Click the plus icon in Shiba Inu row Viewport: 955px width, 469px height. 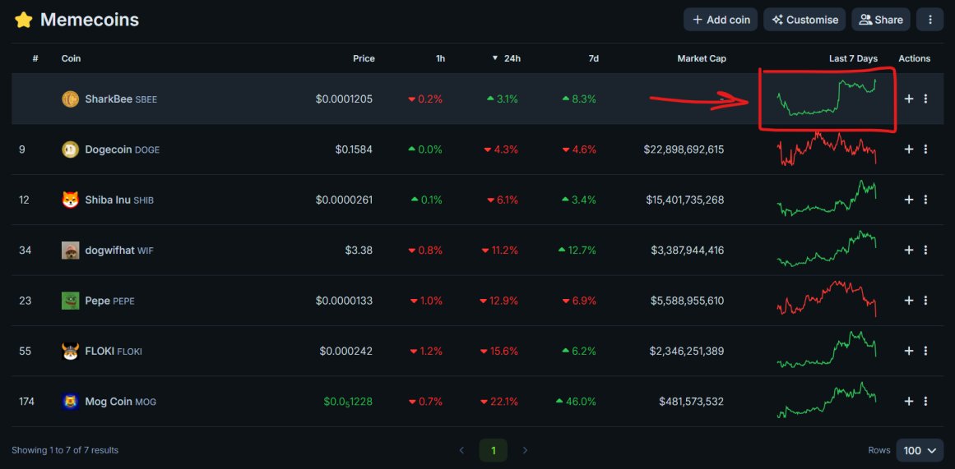(909, 200)
